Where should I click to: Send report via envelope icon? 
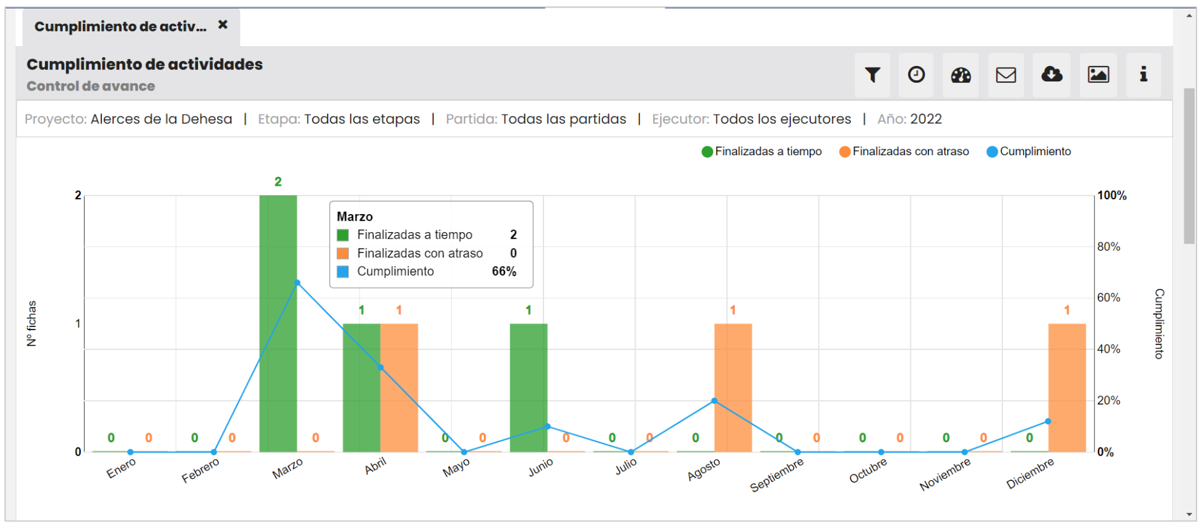point(1006,75)
